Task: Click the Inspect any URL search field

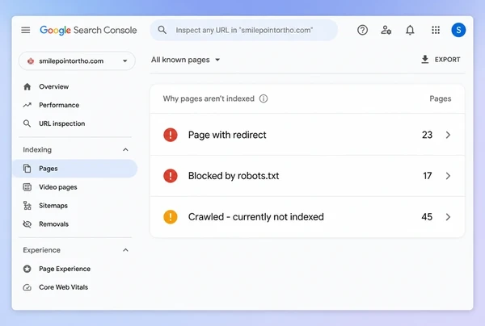Action: (x=244, y=30)
